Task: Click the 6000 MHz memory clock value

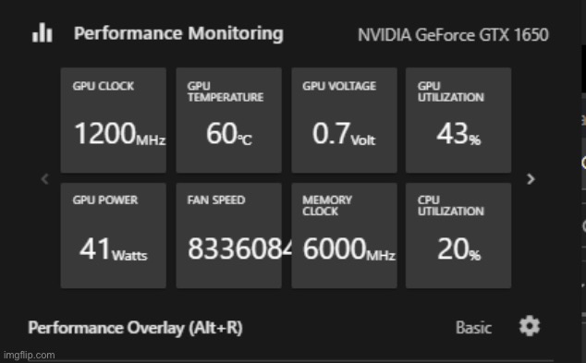Action: point(349,249)
